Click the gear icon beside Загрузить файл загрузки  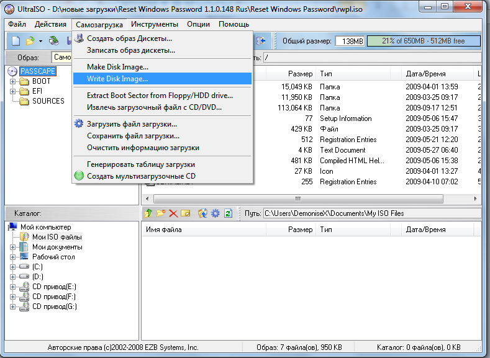(x=79, y=123)
